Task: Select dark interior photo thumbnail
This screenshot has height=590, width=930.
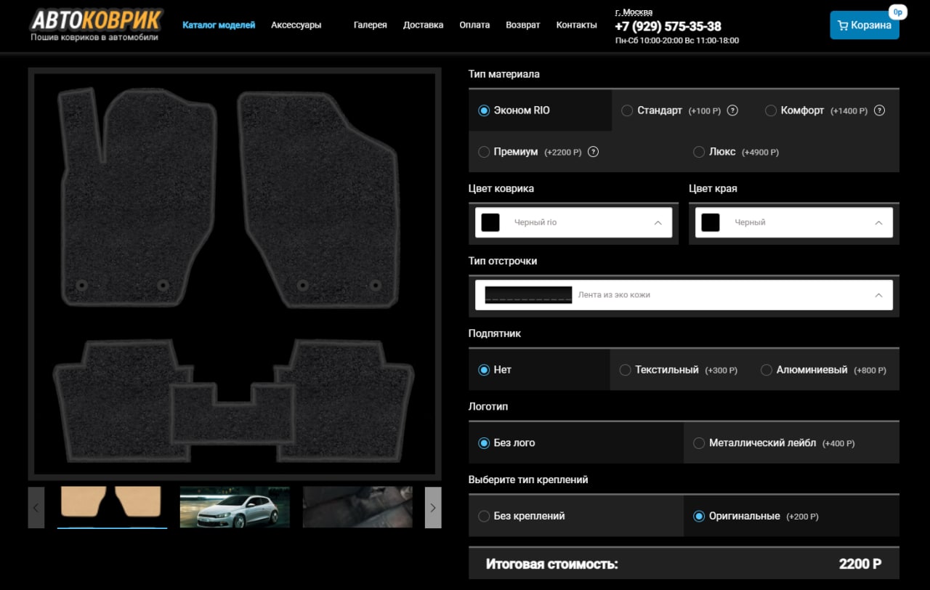Action: click(357, 507)
